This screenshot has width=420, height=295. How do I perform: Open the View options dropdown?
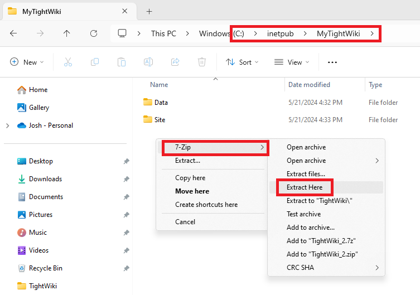(x=291, y=62)
